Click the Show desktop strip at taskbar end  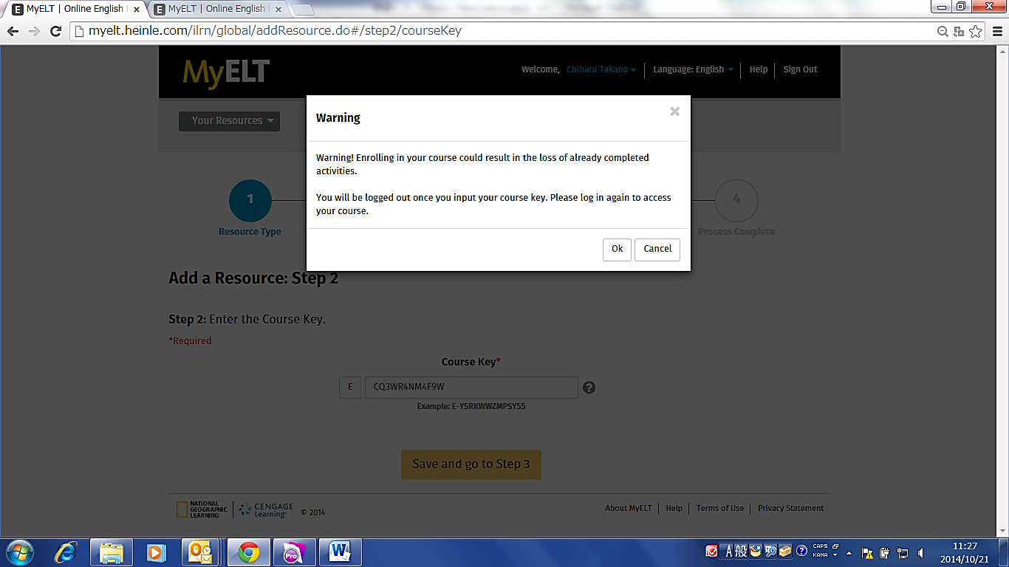(x=1003, y=553)
